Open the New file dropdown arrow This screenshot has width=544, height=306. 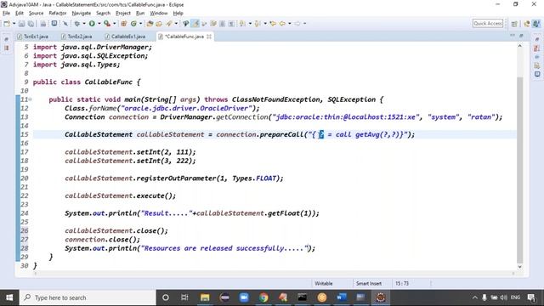click(x=14, y=24)
